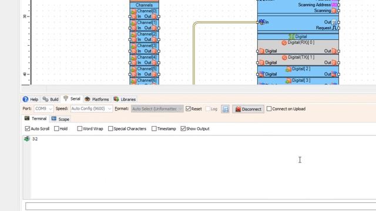Click Digital[2] label icon
This screenshot has width=376, height=211.
pos(288,69)
